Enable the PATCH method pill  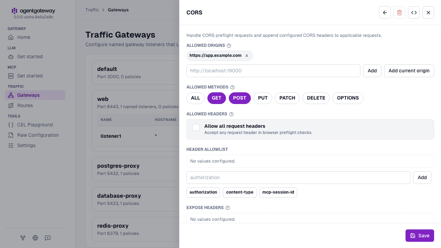287,98
